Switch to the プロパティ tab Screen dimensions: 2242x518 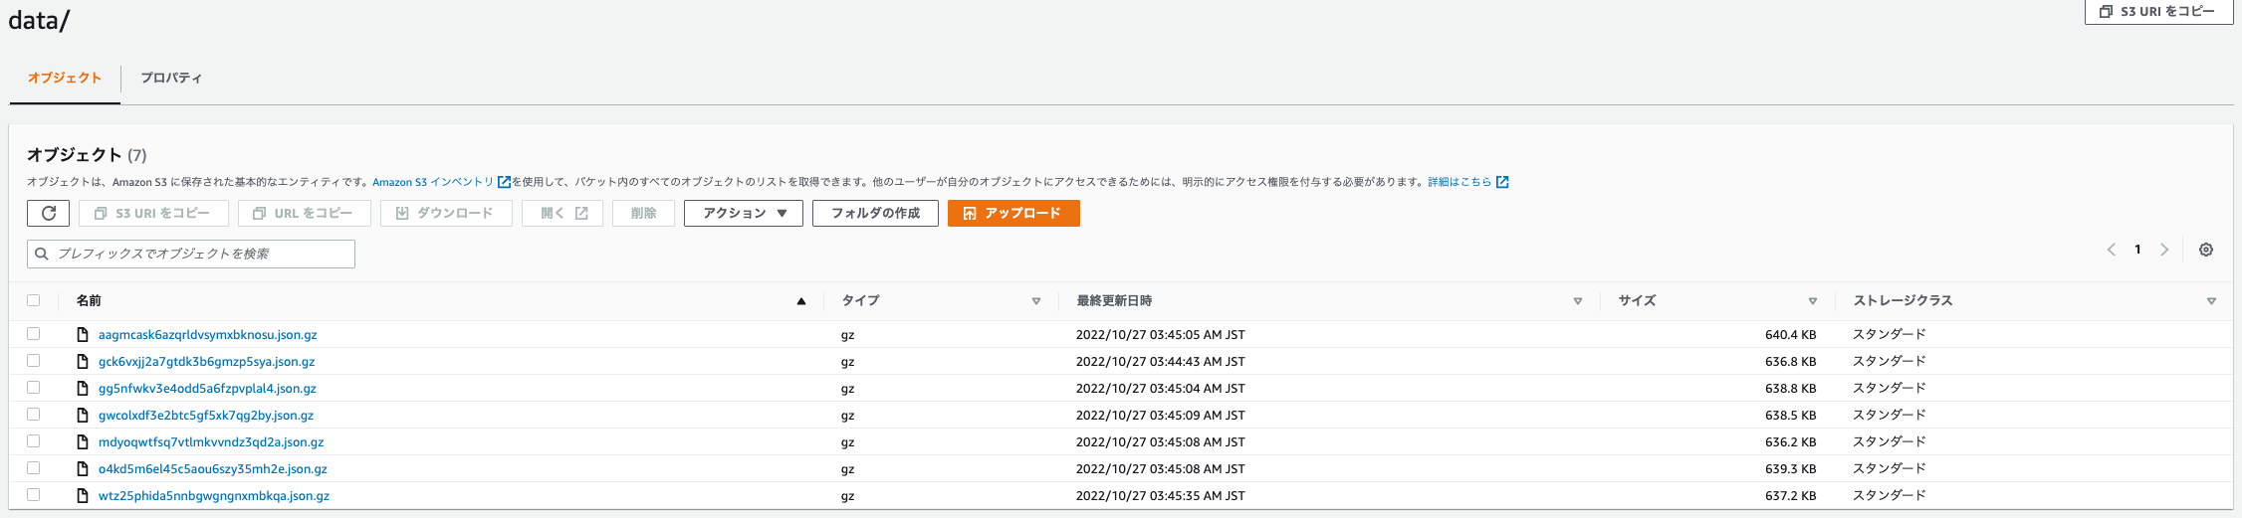pyautogui.click(x=171, y=78)
